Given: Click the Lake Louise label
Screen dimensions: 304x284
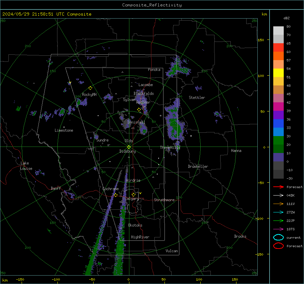Looking at the screenshot, I should click(x=26, y=166).
